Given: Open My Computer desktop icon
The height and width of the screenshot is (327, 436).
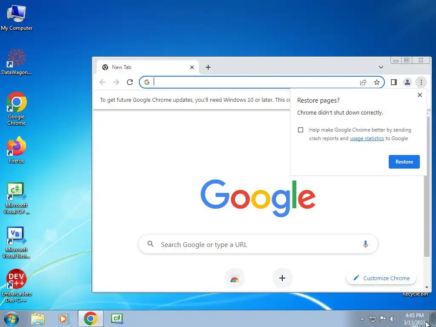Looking at the screenshot, I should pyautogui.click(x=17, y=17).
